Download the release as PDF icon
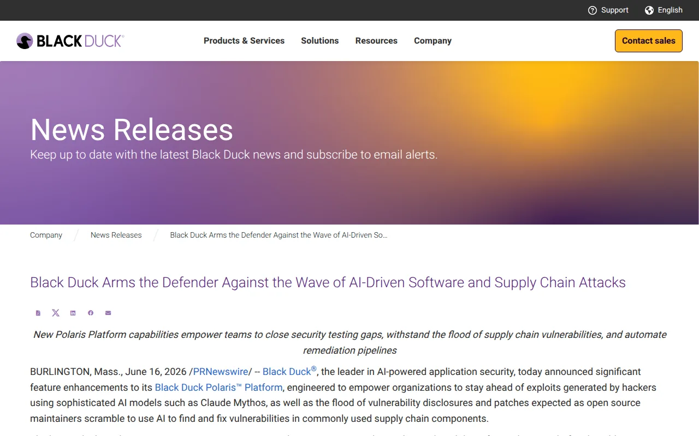The width and height of the screenshot is (699, 436). (x=38, y=313)
